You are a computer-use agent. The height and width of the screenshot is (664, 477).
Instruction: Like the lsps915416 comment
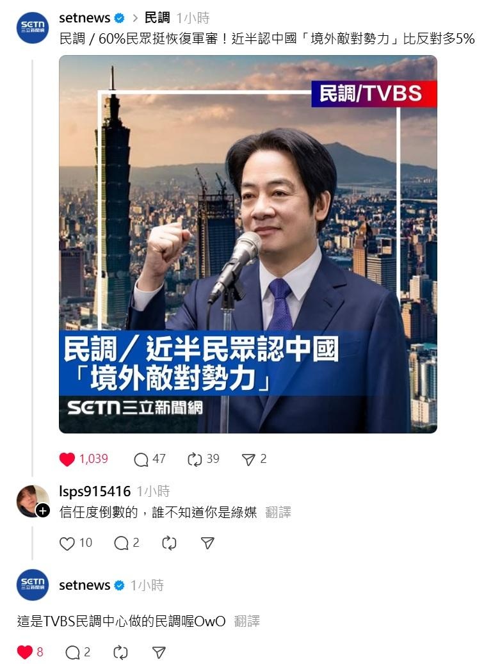click(x=67, y=544)
